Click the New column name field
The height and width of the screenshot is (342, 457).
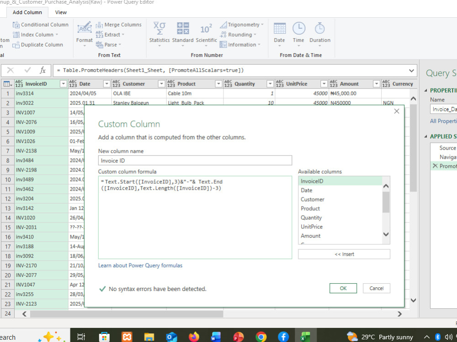point(195,161)
